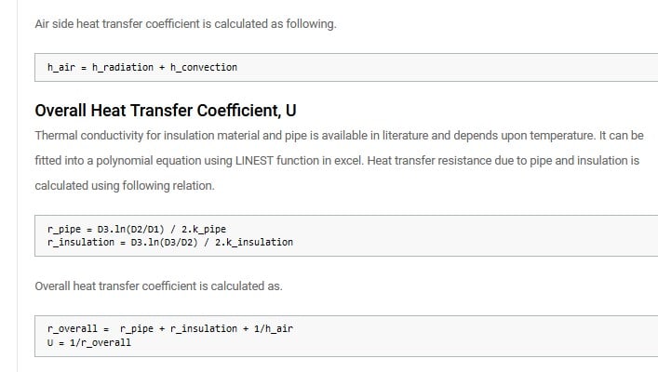This screenshot has height=372, width=658.
Task: Click the line 'calculated using following relation.'
Action: point(125,186)
